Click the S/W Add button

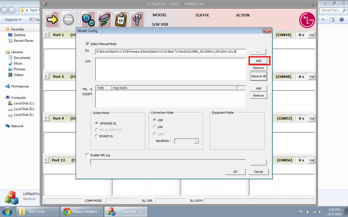pos(258,61)
